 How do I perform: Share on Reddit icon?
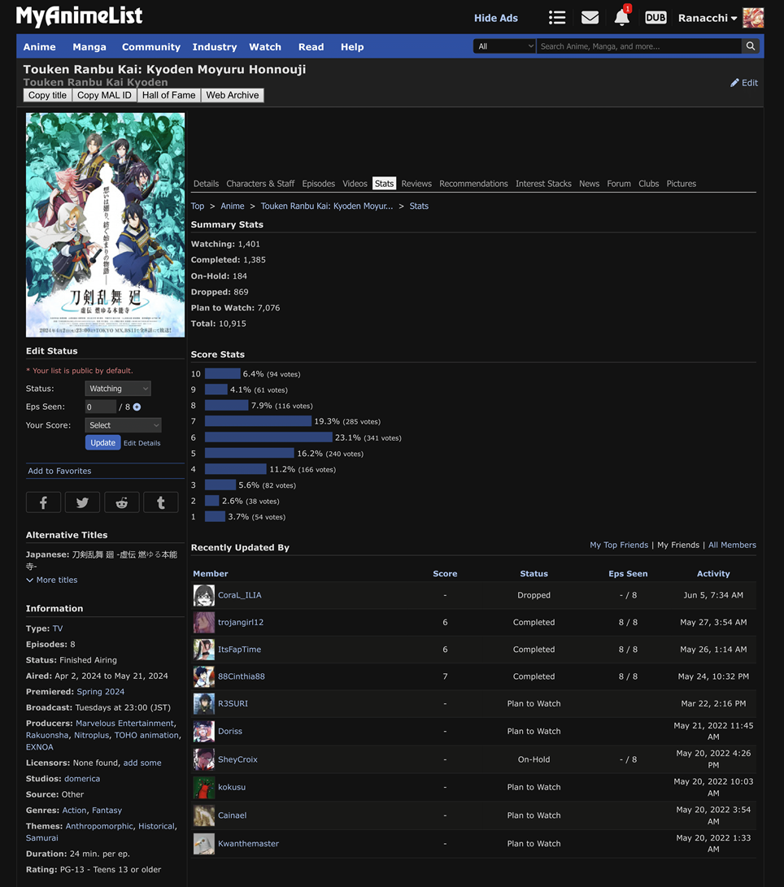coord(121,502)
